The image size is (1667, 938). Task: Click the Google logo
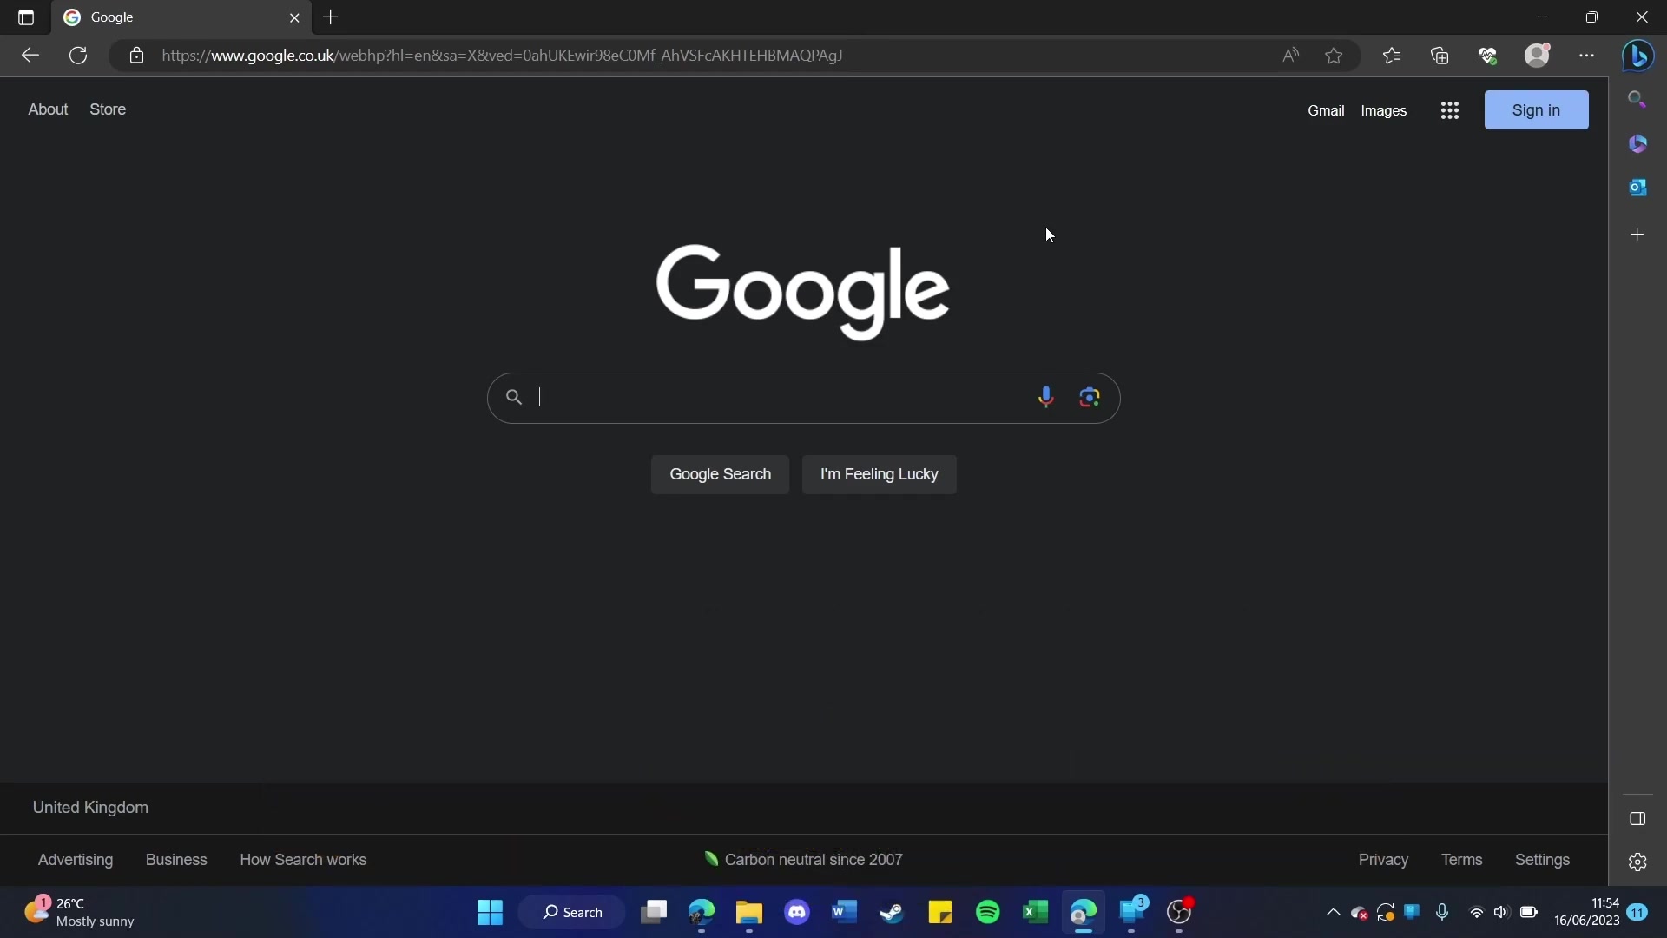(x=802, y=292)
